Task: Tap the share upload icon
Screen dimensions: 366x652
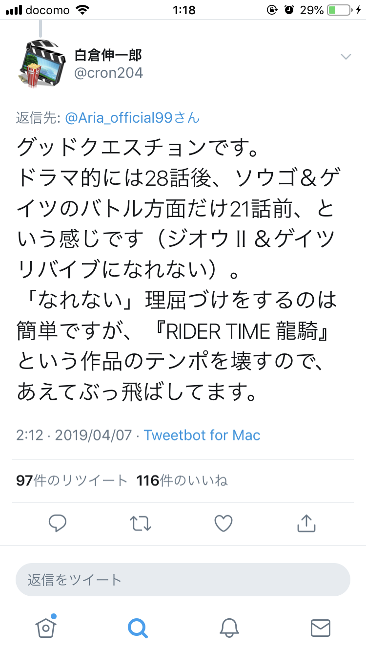Action: point(306,523)
